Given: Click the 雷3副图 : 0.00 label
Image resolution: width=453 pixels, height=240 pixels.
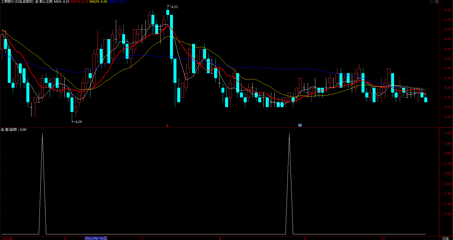Looking at the screenshot, I should coord(16,130).
